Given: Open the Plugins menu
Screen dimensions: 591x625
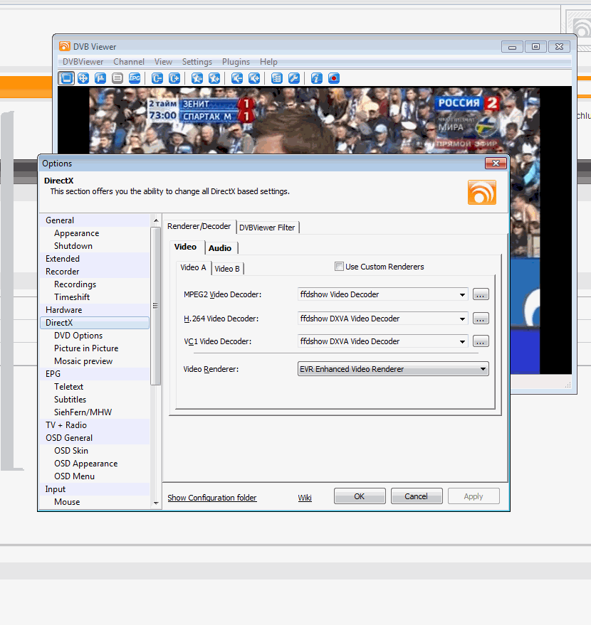Looking at the screenshot, I should pyautogui.click(x=236, y=62).
